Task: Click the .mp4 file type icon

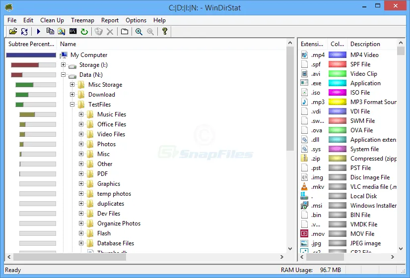Action: (304, 55)
